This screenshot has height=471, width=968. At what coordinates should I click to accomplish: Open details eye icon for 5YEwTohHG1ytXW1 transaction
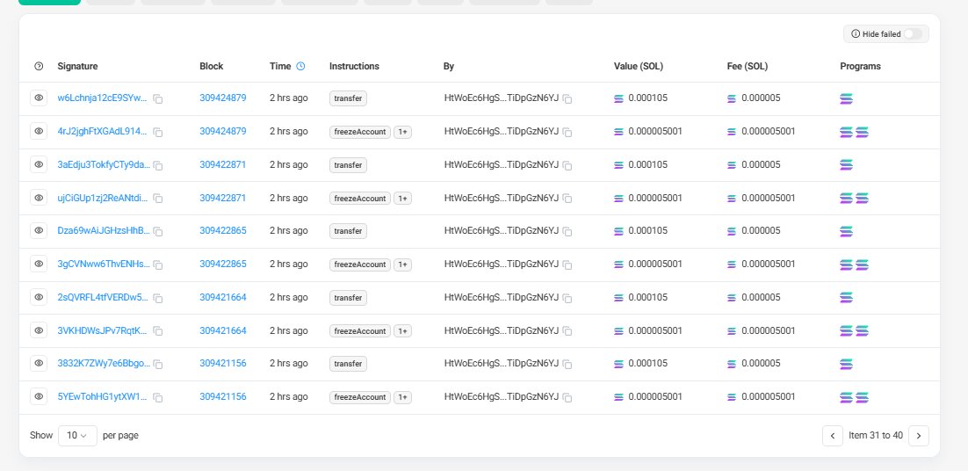pyautogui.click(x=39, y=396)
